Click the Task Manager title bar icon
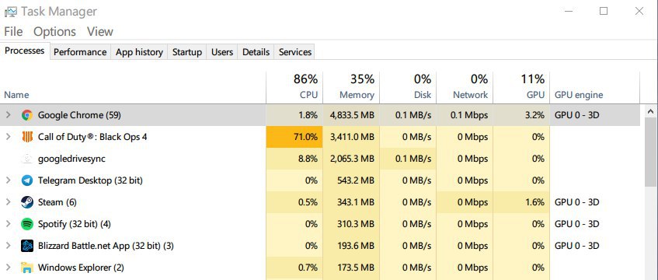 pyautogui.click(x=11, y=12)
